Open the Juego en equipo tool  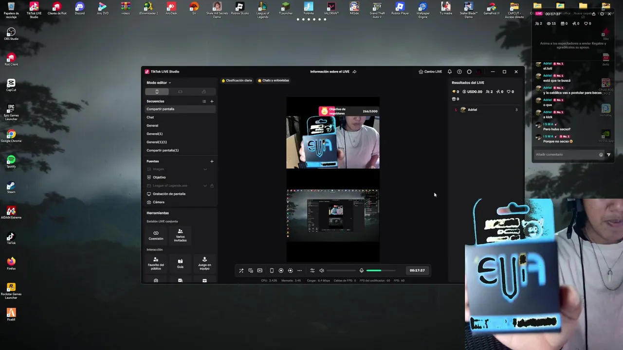coord(204,263)
